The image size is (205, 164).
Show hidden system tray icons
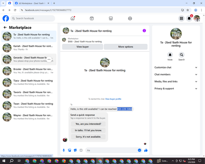173,161
